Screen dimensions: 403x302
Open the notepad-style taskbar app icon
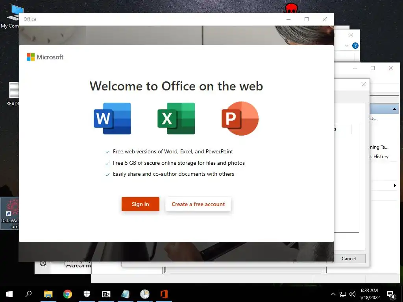[126, 294]
